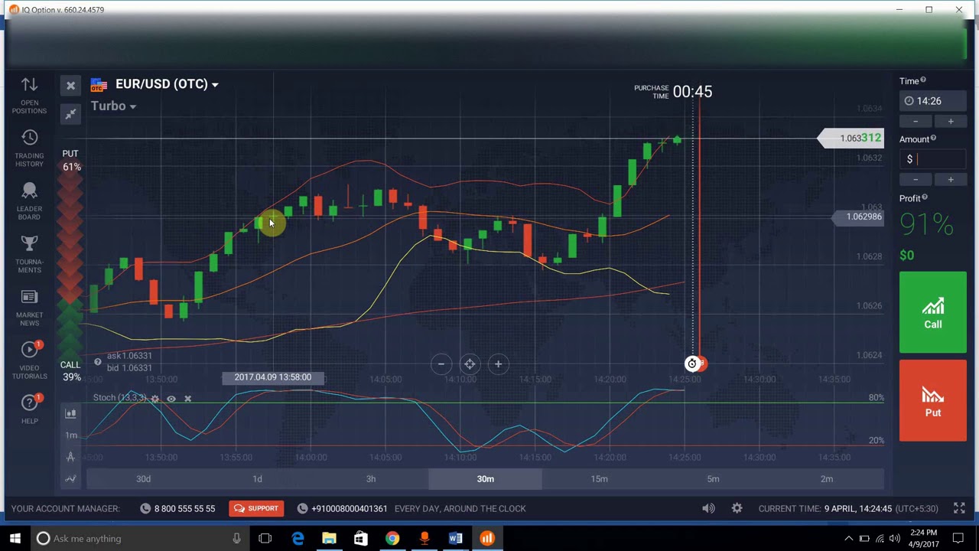Image resolution: width=979 pixels, height=551 pixels.
Task: Select the 2m timeframe
Action: (x=827, y=479)
